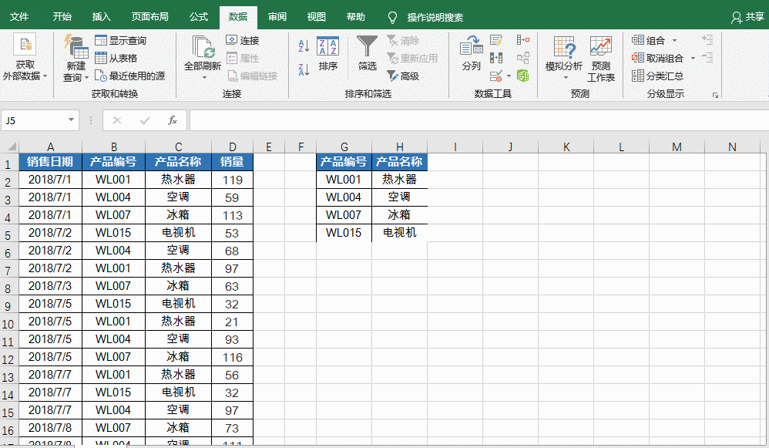Click the Ungroup (取消组合) button
The height and width of the screenshot is (448, 769).
pyautogui.click(x=658, y=58)
